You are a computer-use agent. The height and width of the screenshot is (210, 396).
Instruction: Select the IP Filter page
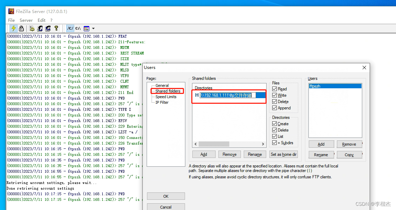click(162, 102)
